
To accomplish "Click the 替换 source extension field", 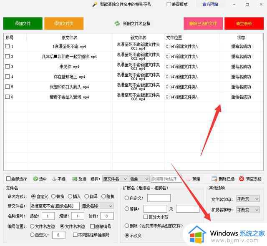I will point(155,209).
